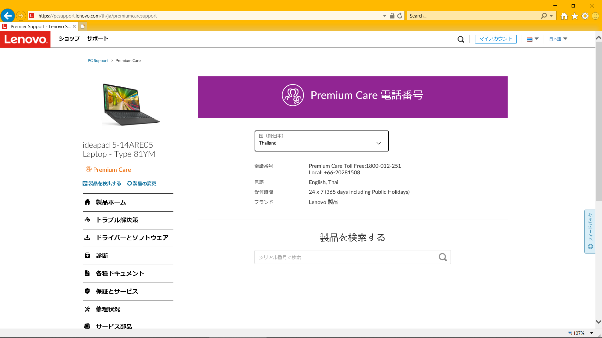Click the chip icon beside サービス部品
Viewport: 602px width, 338px height.
coord(87,326)
